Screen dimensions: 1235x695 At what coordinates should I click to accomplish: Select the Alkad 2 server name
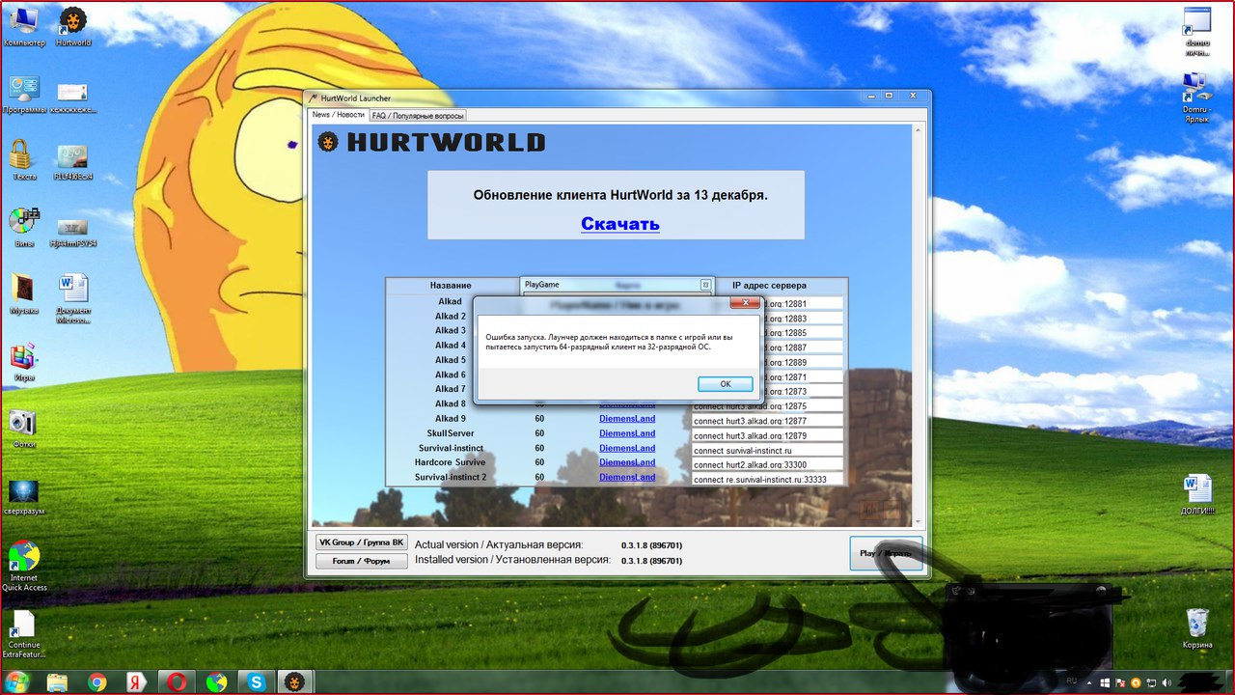(451, 316)
